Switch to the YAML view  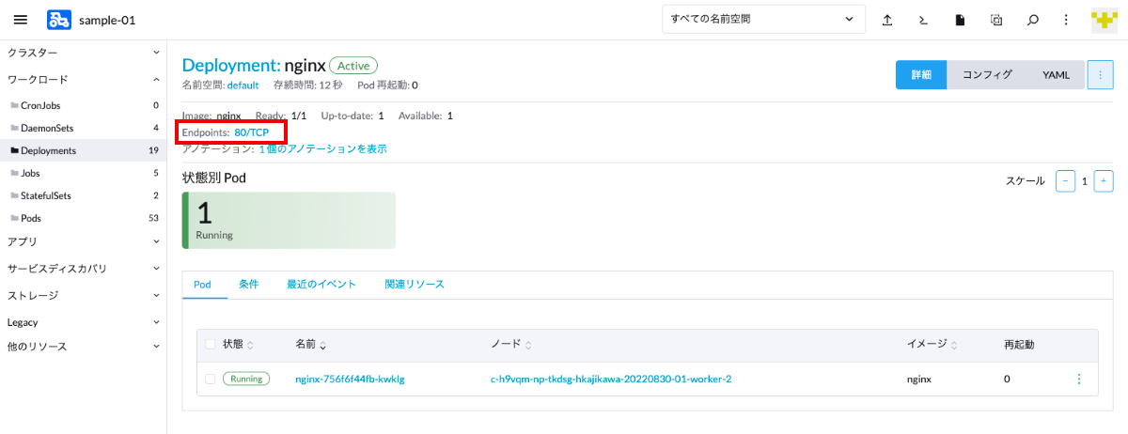point(1056,75)
